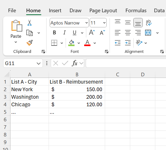Click the Cut scissors icon

tap(30, 23)
